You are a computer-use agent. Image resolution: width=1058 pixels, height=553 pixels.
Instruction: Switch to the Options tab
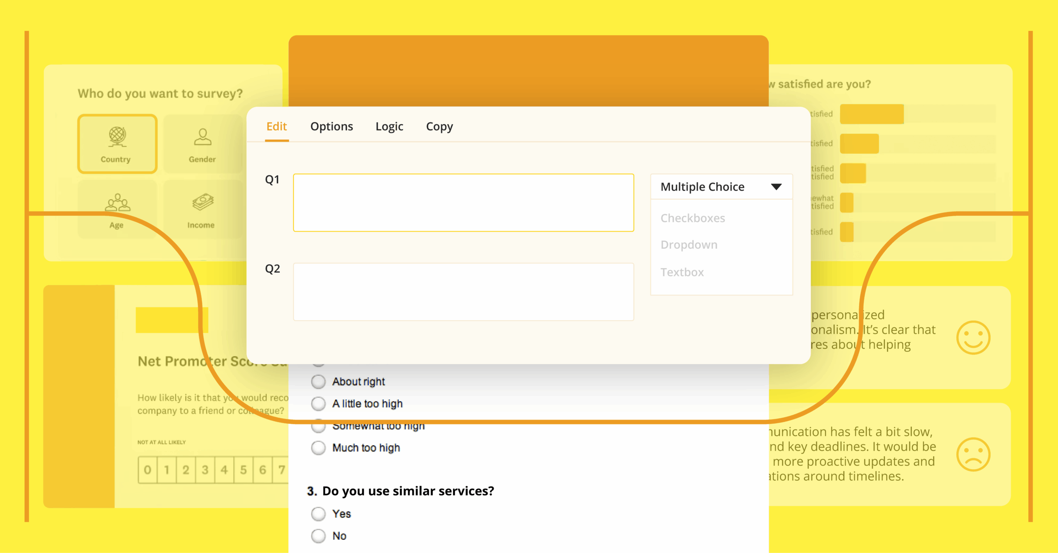[x=331, y=126]
